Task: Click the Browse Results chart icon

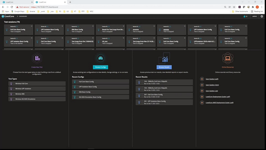Action: click(164, 58)
